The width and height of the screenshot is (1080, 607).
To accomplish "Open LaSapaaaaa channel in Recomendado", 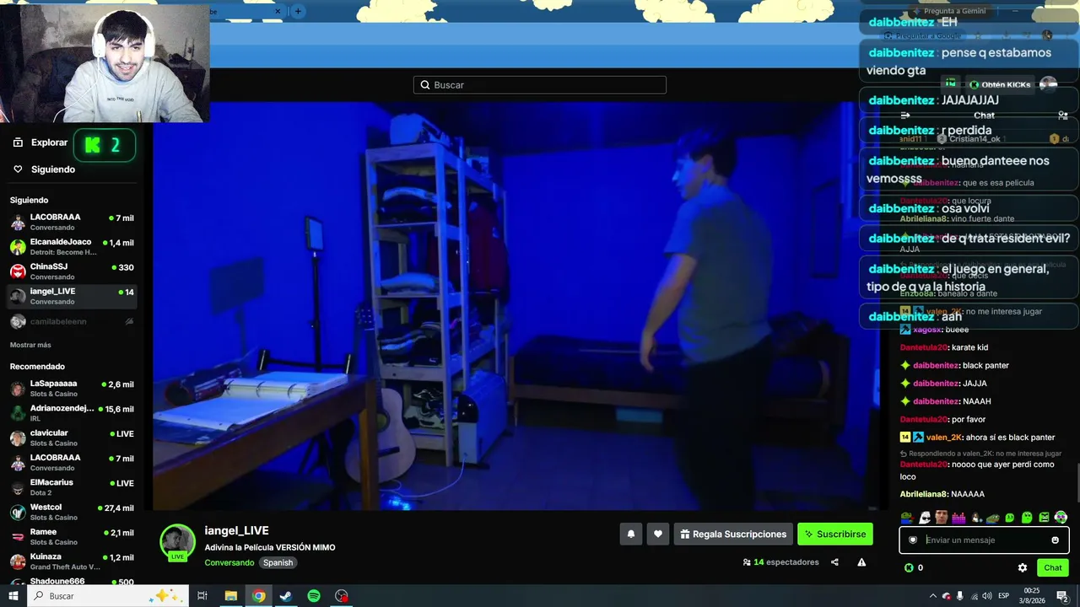I will pos(72,388).
